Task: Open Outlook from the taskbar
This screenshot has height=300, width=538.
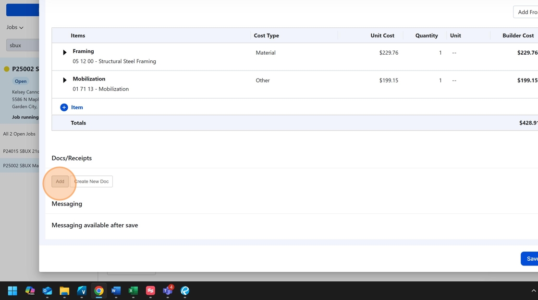Action: [x=47, y=291]
